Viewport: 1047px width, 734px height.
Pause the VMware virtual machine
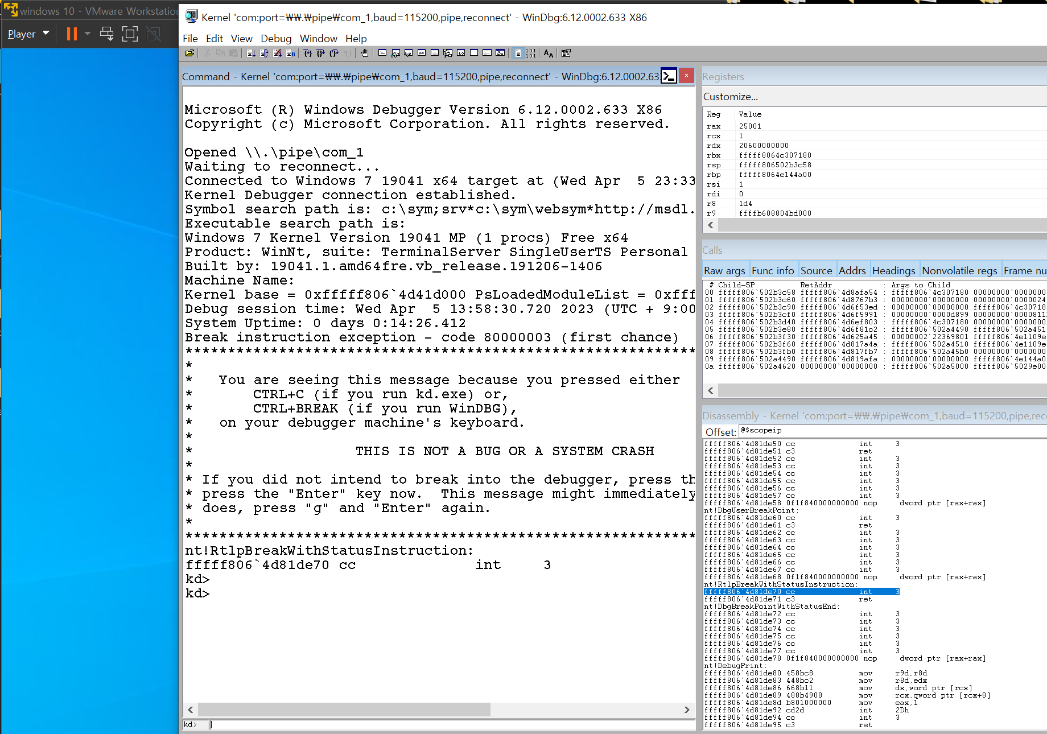tap(72, 34)
